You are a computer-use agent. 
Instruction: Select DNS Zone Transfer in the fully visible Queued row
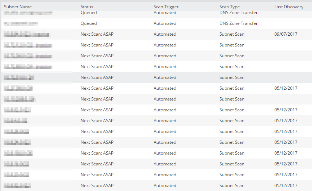(238, 23)
